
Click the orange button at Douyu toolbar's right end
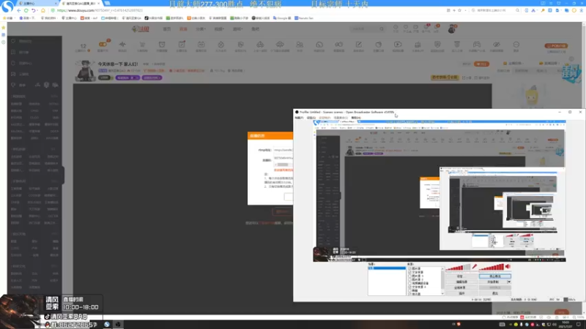556,46
